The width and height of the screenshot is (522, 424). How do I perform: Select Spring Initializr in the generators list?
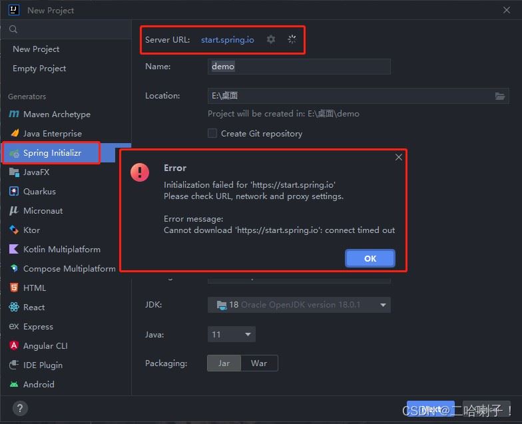tap(65, 153)
